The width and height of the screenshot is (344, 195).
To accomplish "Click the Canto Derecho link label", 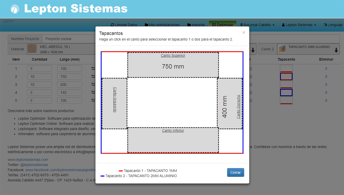I will pos(238,107).
